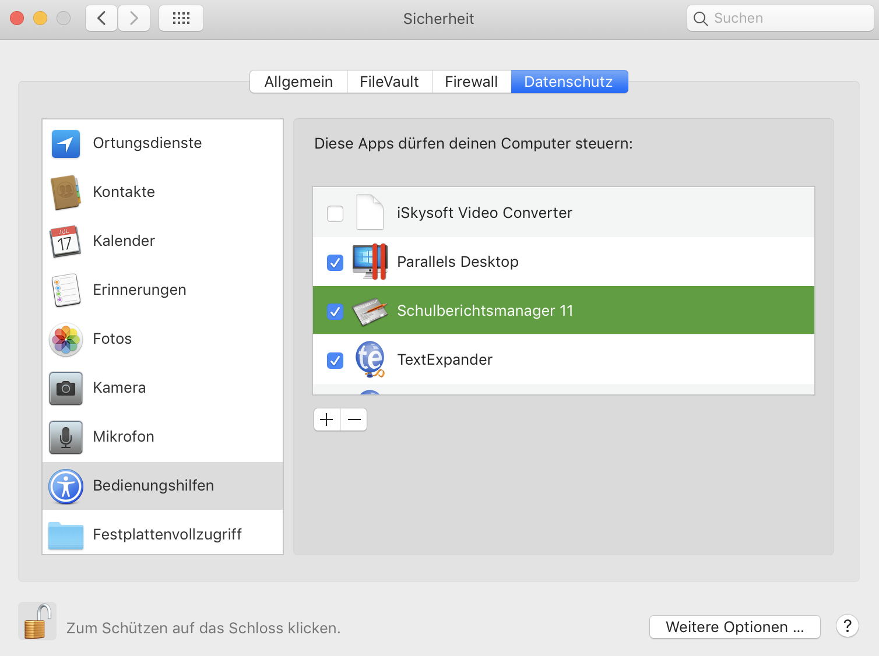Open the FileVault tab
Image resolution: width=879 pixels, height=656 pixels.
(389, 82)
